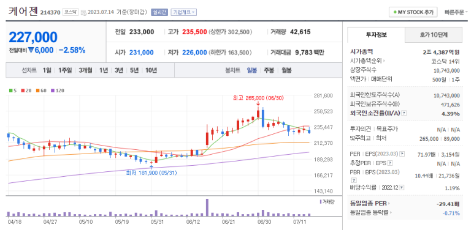The image size is (474, 230).
Task: Click the 1.19% dividend yield value
Action: 453,188
